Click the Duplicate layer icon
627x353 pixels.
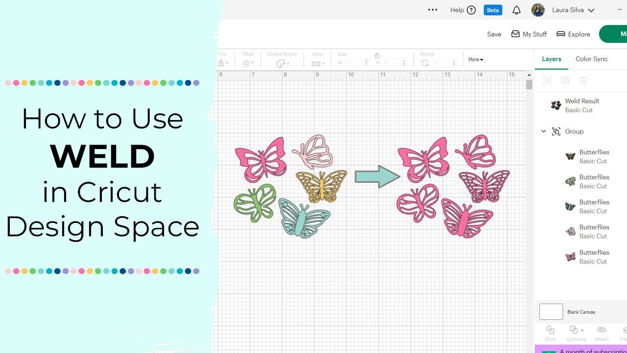565,80
